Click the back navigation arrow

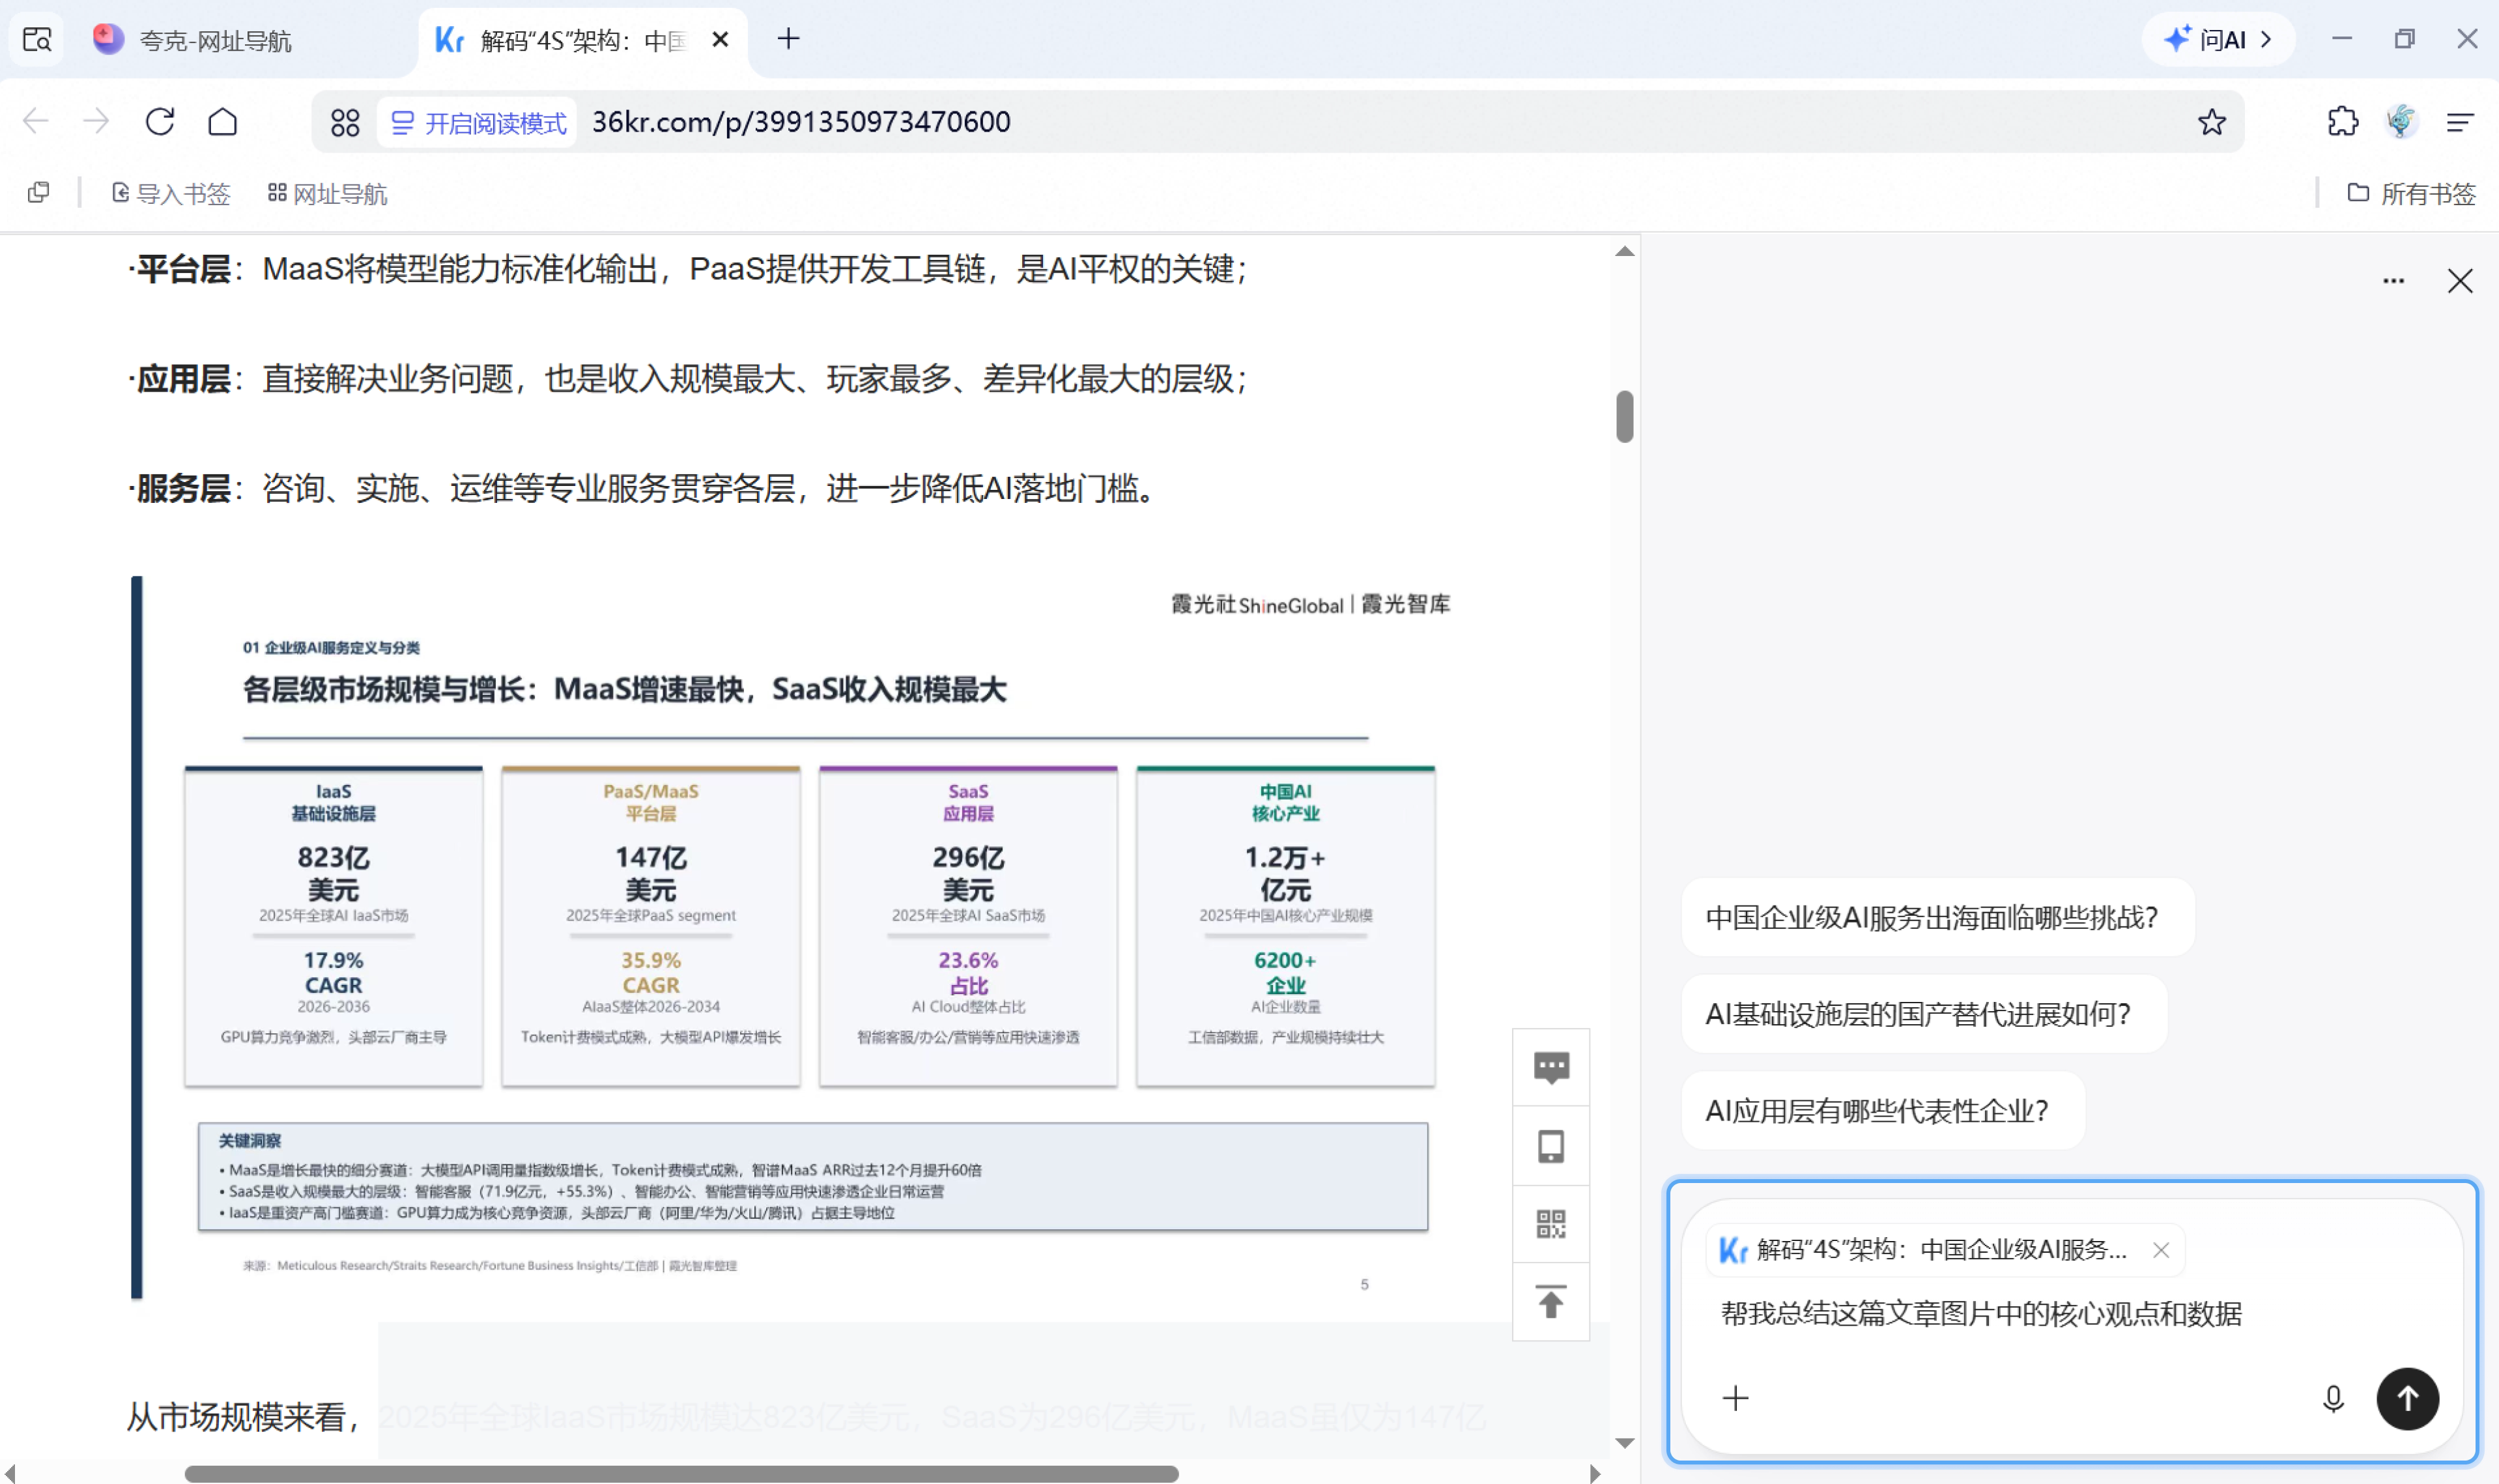pyautogui.click(x=36, y=122)
